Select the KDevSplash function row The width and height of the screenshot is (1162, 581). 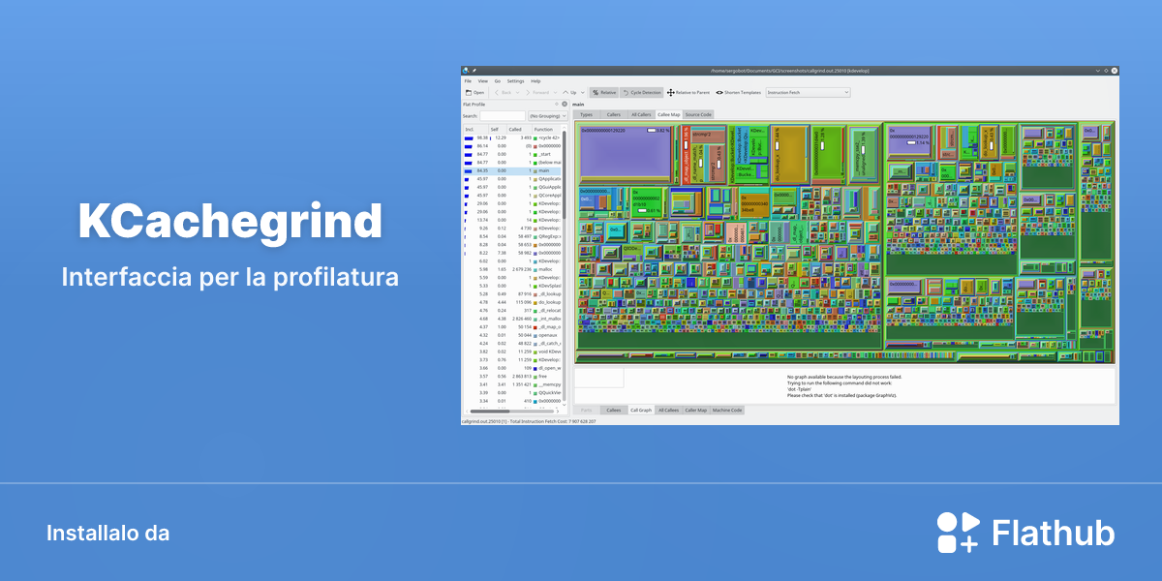[x=511, y=286]
